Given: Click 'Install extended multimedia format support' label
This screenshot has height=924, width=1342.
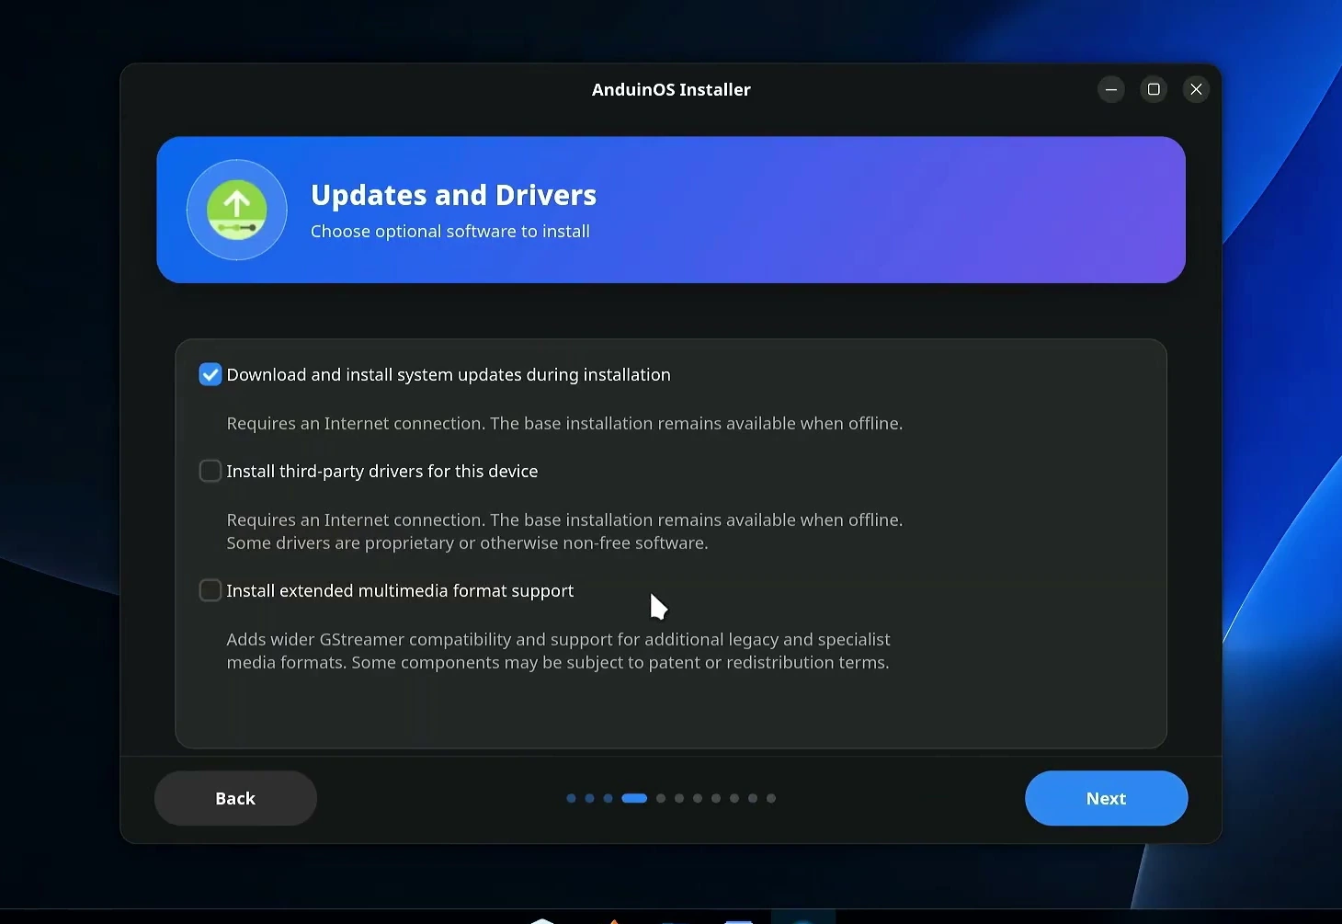Looking at the screenshot, I should click(x=400, y=591).
